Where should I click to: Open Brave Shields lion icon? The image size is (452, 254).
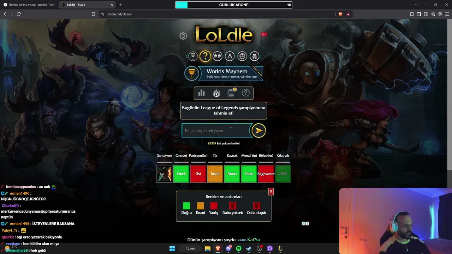tap(340, 14)
